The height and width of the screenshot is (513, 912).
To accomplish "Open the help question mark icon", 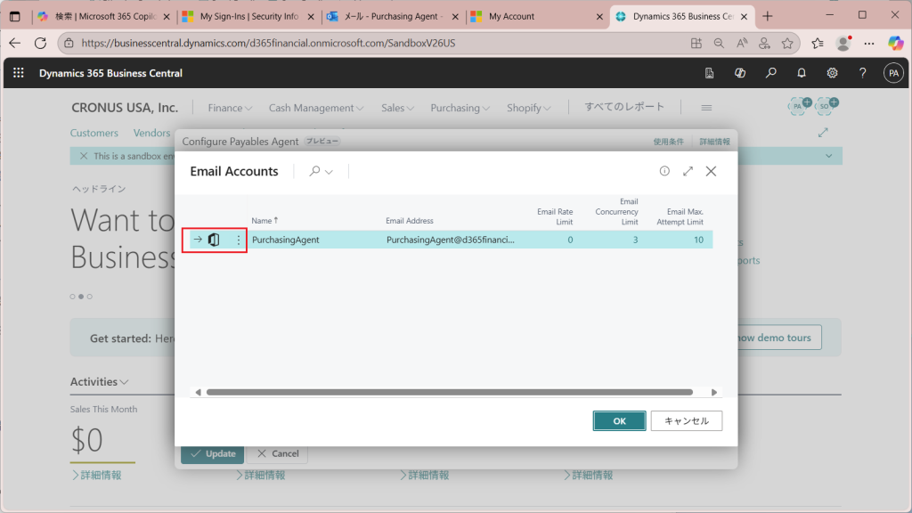I will point(862,73).
